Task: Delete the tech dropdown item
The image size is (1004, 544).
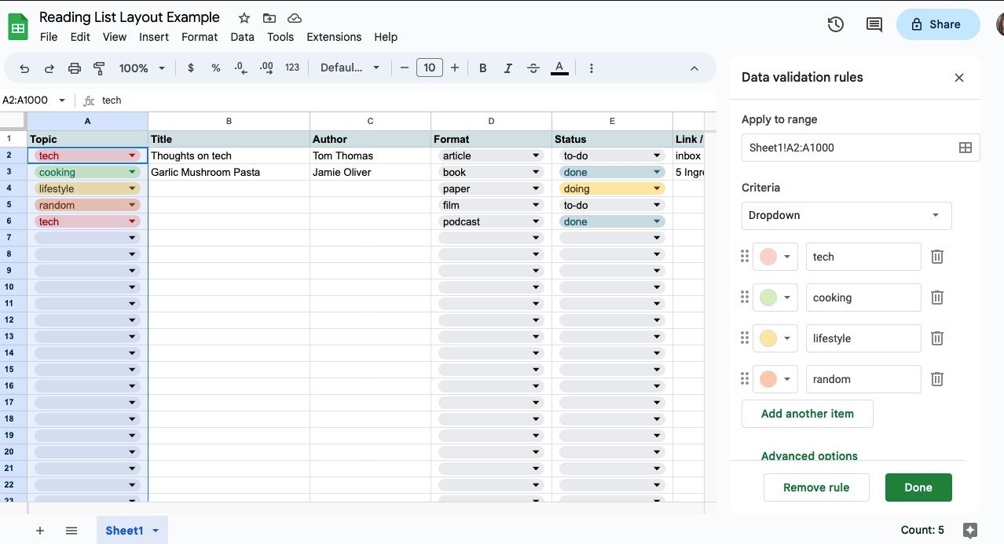Action: coord(937,257)
